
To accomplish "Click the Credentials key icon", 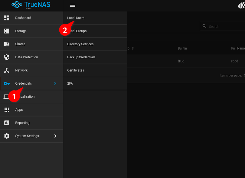I will [x=7, y=83].
